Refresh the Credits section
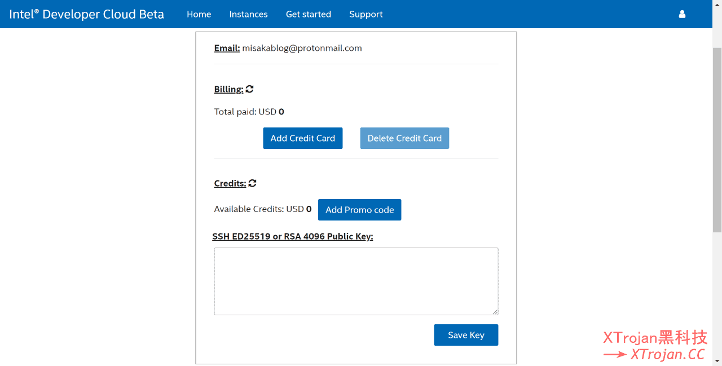The height and width of the screenshot is (366, 722). click(x=253, y=183)
